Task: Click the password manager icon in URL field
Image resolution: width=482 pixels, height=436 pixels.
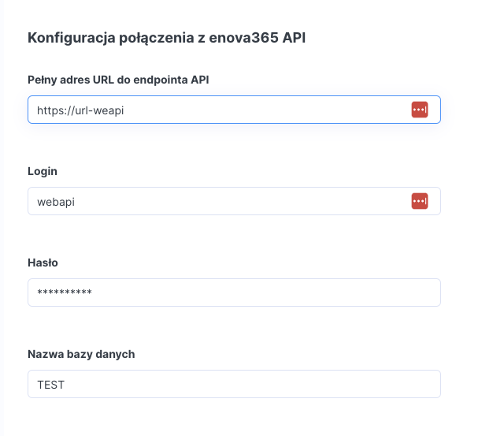Action: point(419,110)
